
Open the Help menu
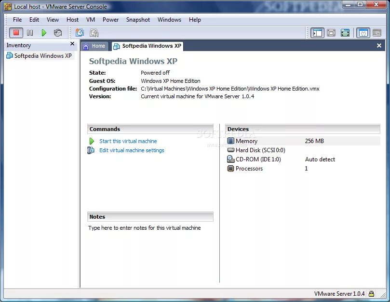coord(195,20)
